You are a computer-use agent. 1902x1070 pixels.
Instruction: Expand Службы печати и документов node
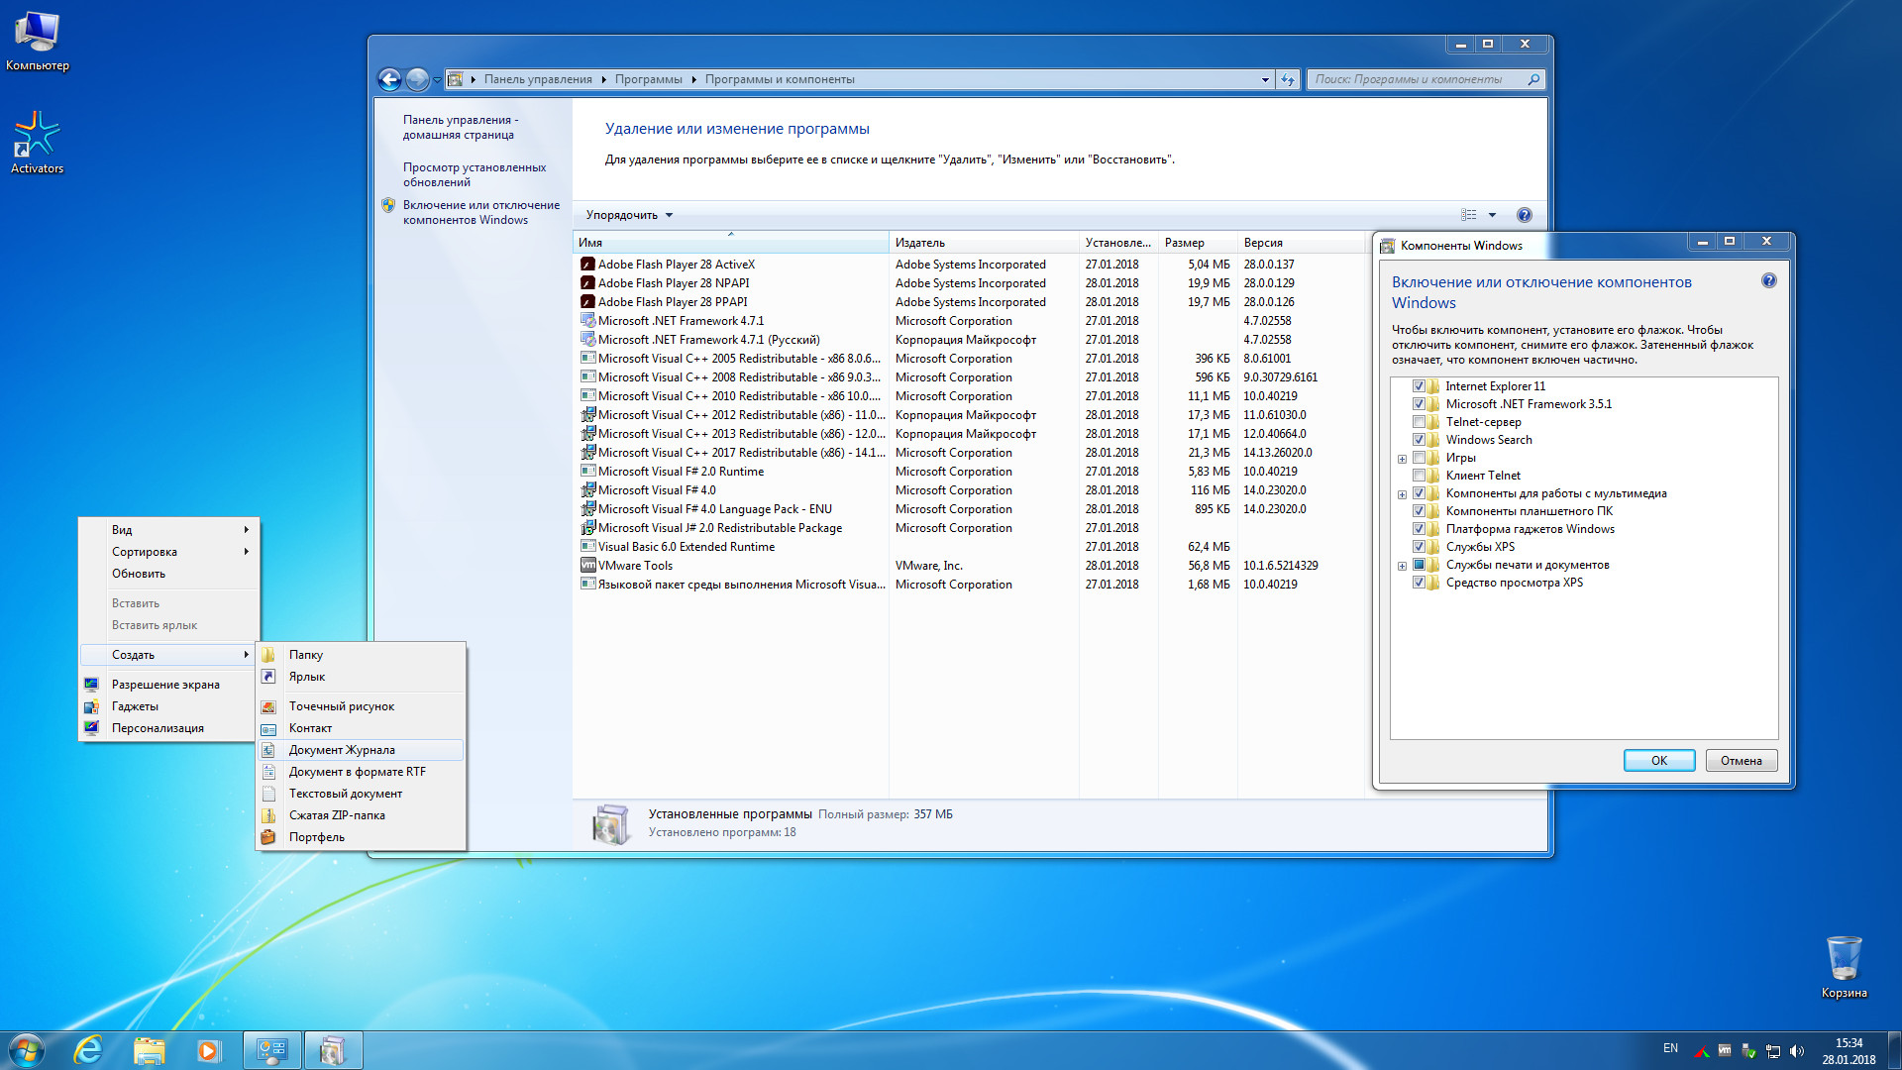pyautogui.click(x=1402, y=566)
